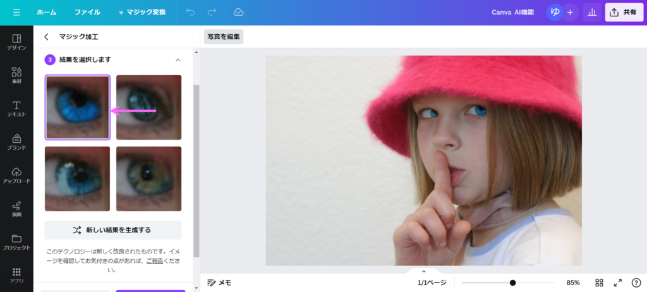Screen dimensions: 647x292
Task: Click the redo arrow icon
Action: click(x=212, y=12)
